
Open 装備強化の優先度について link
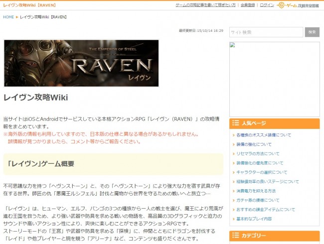point(260,163)
